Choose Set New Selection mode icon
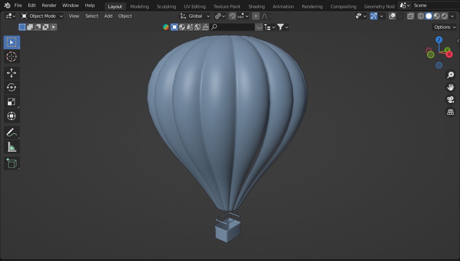The height and width of the screenshot is (261, 460). click(22, 27)
